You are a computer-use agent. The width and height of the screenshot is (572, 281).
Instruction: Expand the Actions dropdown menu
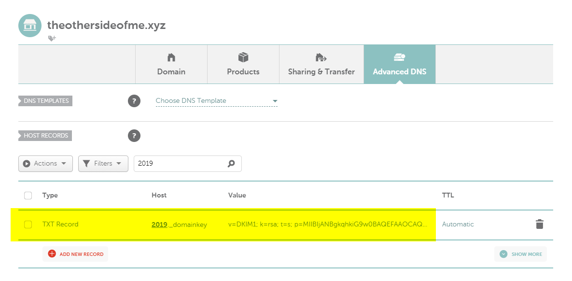pyautogui.click(x=45, y=164)
